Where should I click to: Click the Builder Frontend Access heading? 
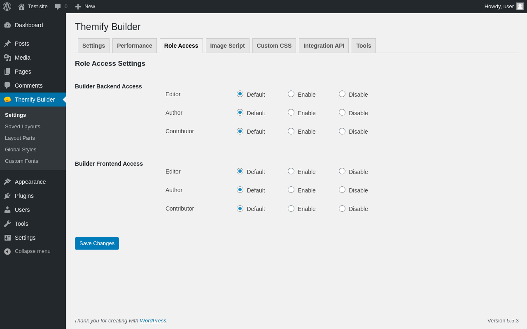(109, 164)
